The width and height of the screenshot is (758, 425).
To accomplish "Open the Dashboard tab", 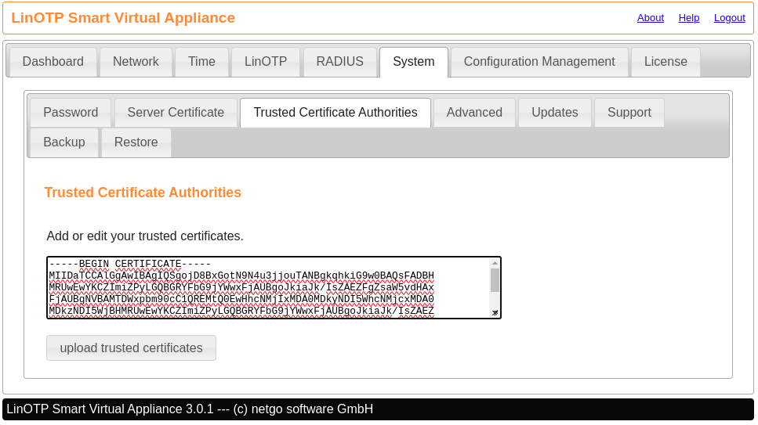I will pyautogui.click(x=53, y=62).
